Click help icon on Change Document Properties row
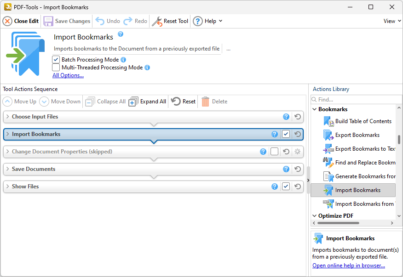This screenshot has width=403, height=277. click(263, 152)
